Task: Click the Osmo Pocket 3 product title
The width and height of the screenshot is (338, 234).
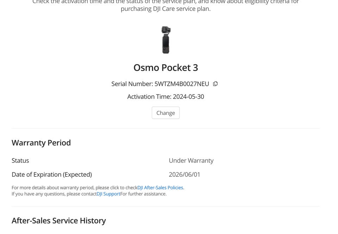Action: click(x=165, y=67)
